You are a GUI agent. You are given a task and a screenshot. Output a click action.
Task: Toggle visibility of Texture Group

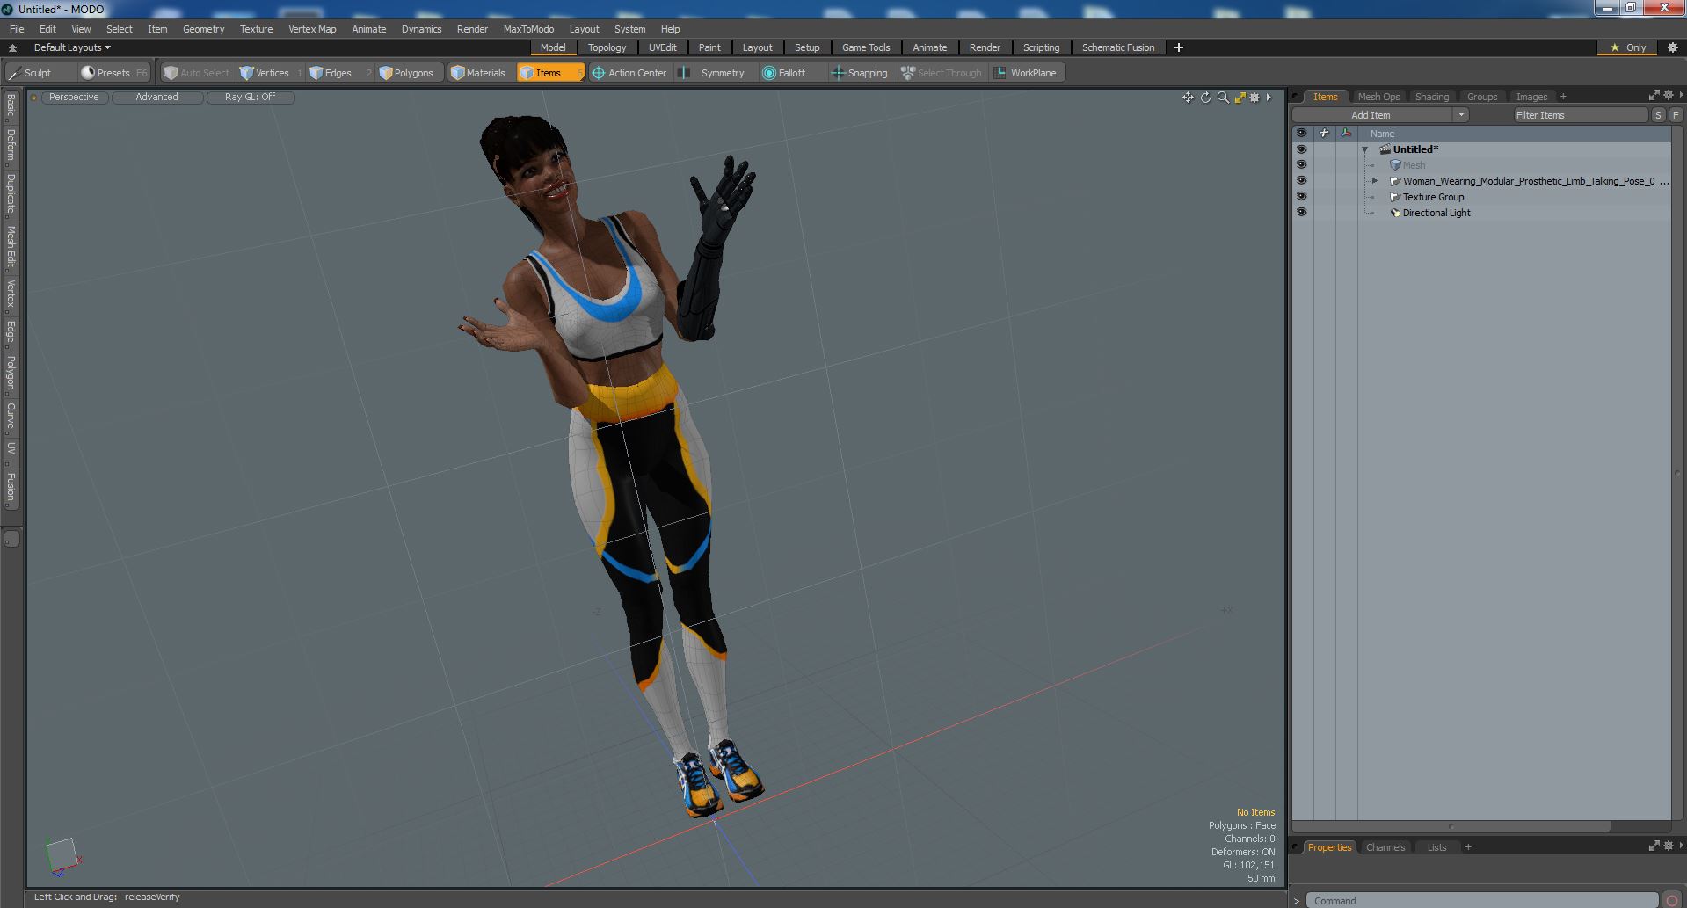1301,197
